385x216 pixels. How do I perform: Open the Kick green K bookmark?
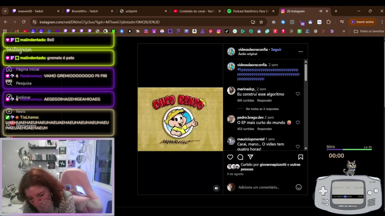(x=113, y=31)
